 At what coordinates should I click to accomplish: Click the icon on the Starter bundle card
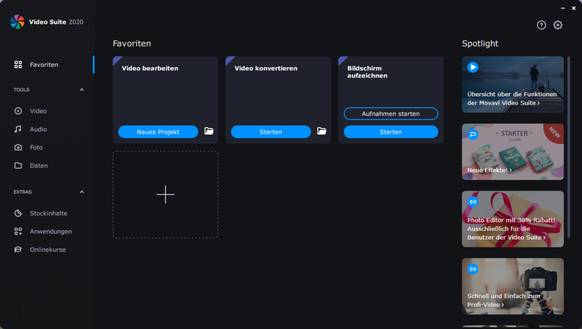point(473,135)
